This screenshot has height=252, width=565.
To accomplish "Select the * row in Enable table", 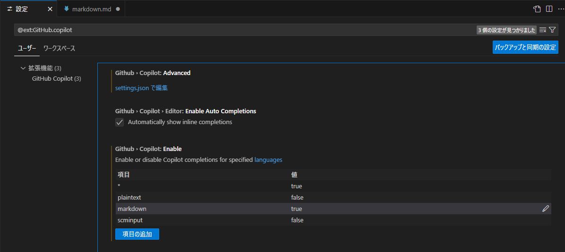I will tap(334, 186).
